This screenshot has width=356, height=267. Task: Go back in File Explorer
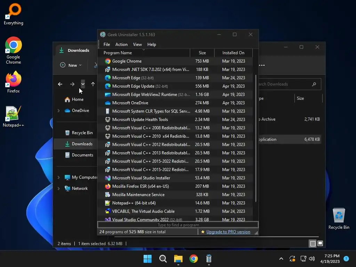point(60,84)
